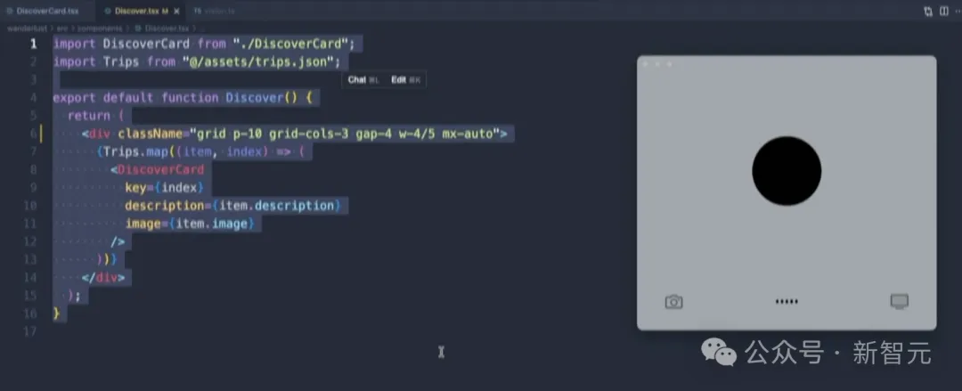Viewport: 962px width, 391px height.
Task: Click the camera icon in the floating window
Action: (673, 302)
